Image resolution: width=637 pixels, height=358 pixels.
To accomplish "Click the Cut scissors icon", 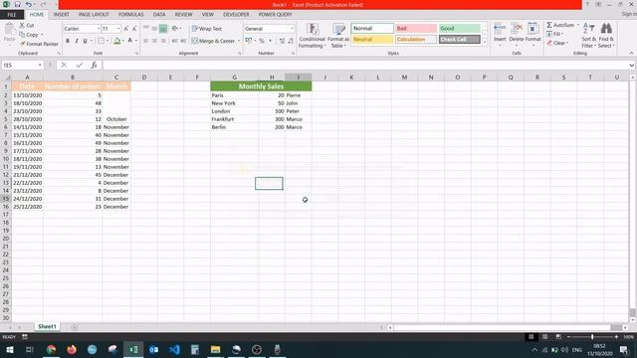I will [22, 25].
